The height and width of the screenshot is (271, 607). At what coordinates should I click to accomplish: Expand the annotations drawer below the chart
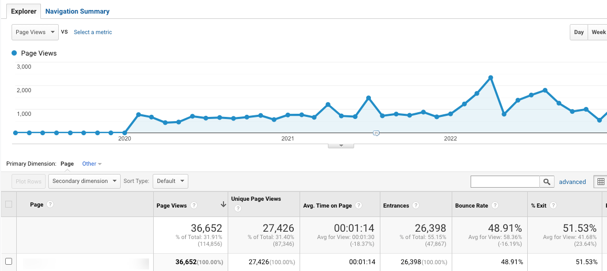(x=341, y=145)
